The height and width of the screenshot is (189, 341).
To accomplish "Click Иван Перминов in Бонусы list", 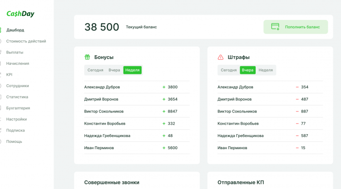I will point(99,148).
